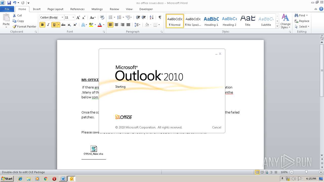Screen dimensions: 324x182
Task: Switch to the Page Layout tab
Action: point(55,9)
